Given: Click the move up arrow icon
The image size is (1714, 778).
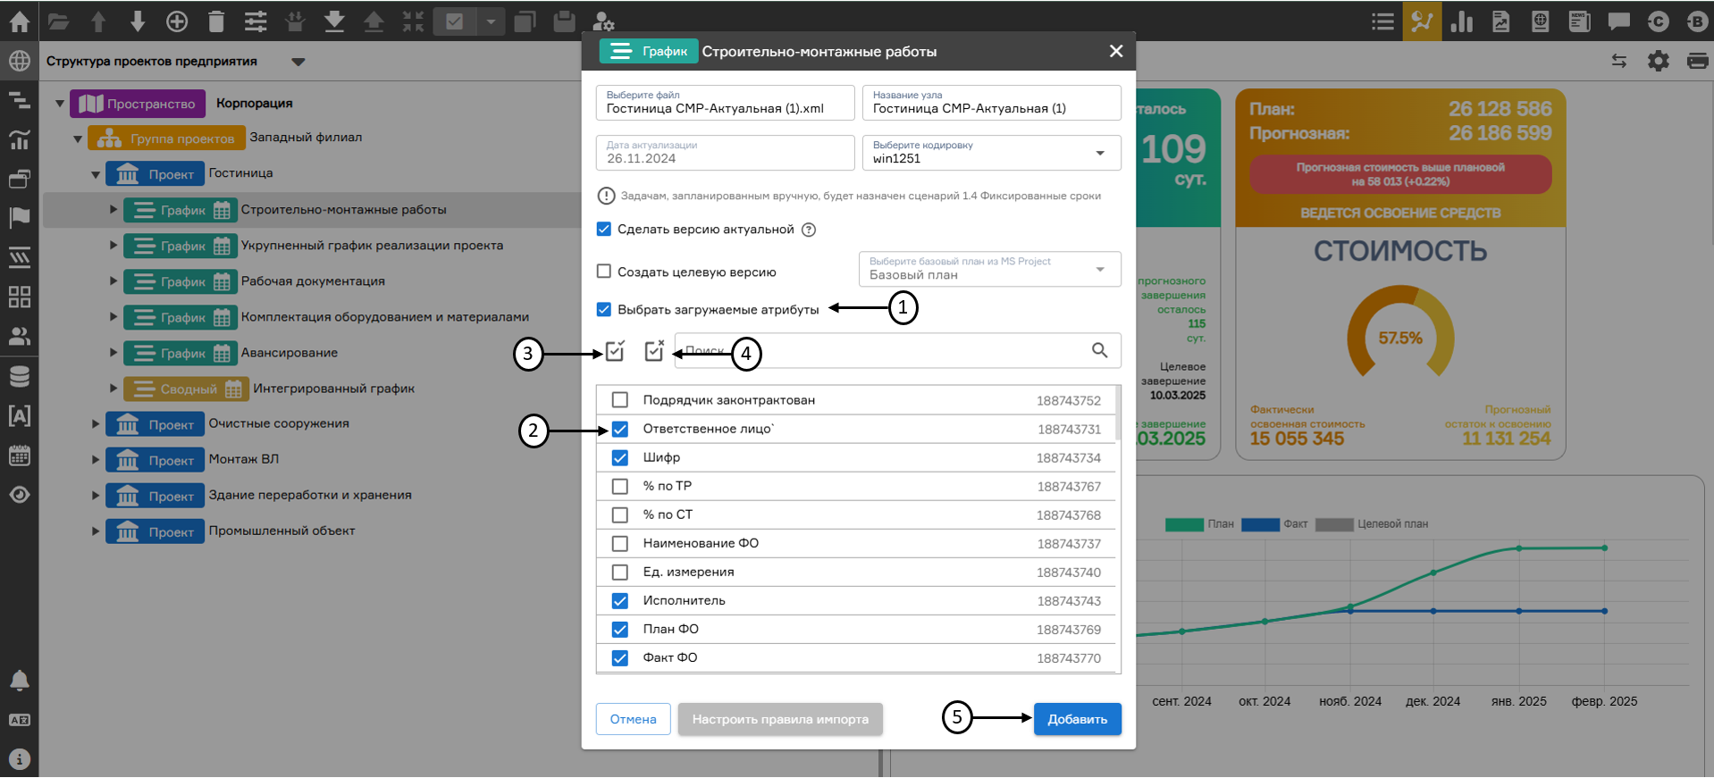Looking at the screenshot, I should coord(98,21).
